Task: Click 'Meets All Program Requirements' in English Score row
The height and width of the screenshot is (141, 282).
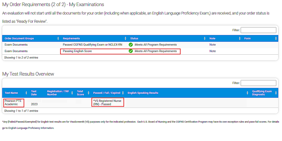Action: click(x=156, y=51)
